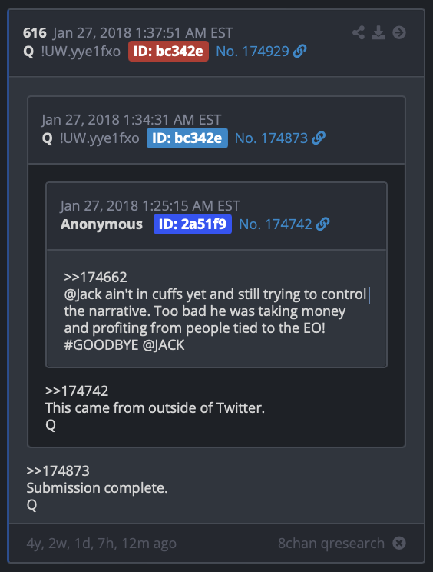This screenshot has width=433, height=572.
Task: Click the download icon in post header
Action: [378, 33]
